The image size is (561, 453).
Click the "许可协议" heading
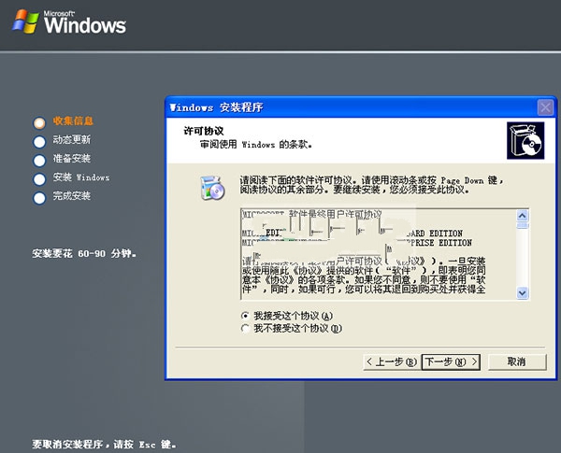point(204,131)
